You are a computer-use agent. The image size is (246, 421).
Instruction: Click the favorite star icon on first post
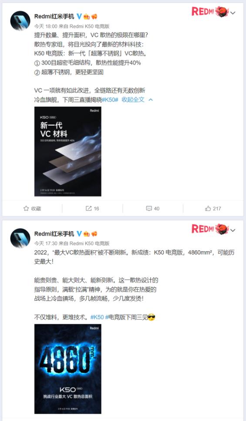(x=26, y=208)
